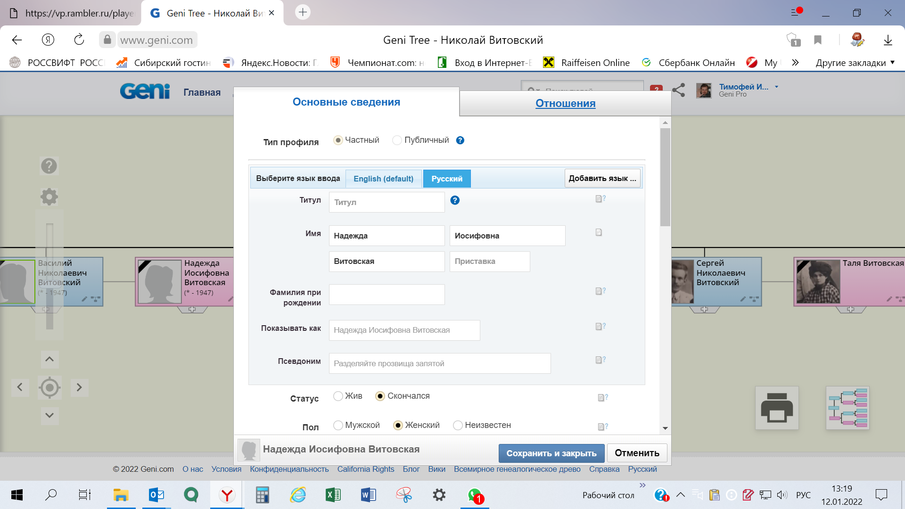The image size is (905, 509).
Task: Expand the Другие закладки bookmarks menu
Action: 855,63
